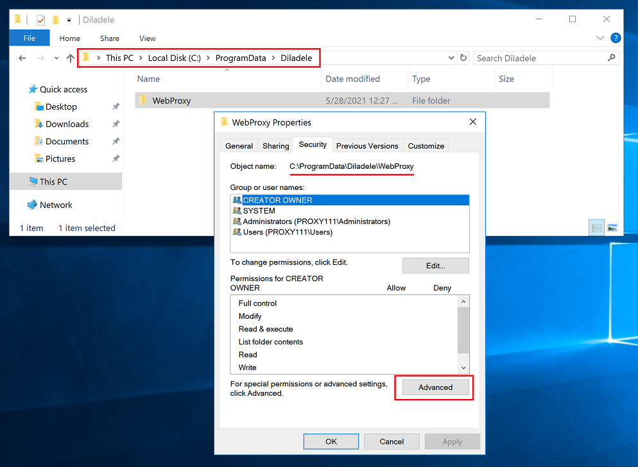Image resolution: width=638 pixels, height=467 pixels.
Task: Click the pin icon beside Pictures
Action: coord(116,158)
